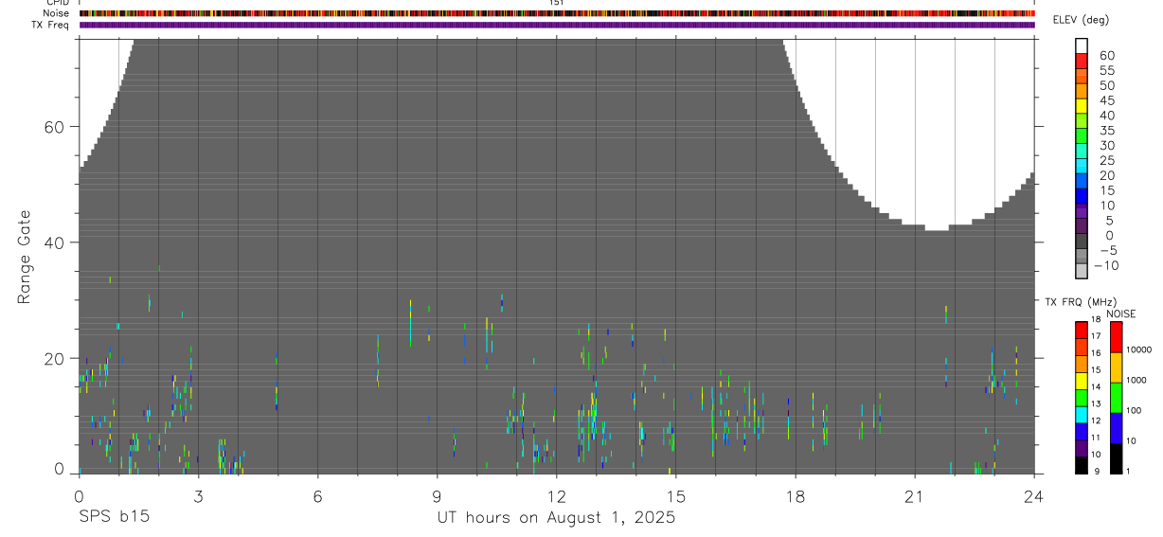Click the "ELEV (deg)" legend title

coord(1081,20)
